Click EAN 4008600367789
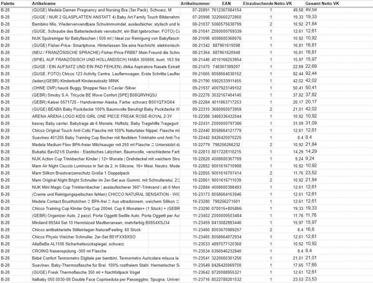This screenshot has width=373, height=283. pos(226,159)
